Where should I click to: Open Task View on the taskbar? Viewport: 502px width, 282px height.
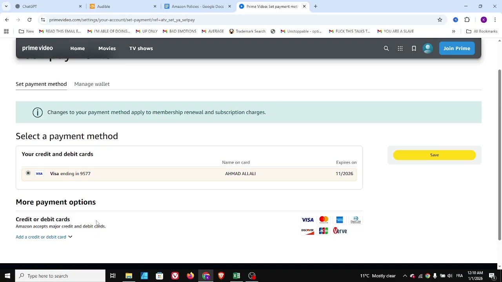(113, 276)
